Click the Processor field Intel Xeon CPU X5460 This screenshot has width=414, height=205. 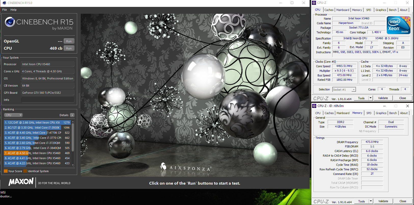pos(48,64)
